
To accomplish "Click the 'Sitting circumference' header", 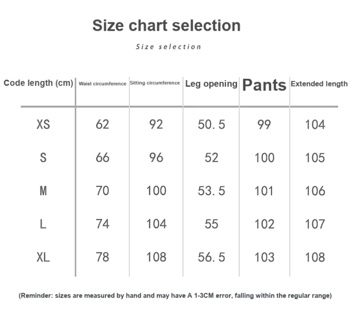I will point(154,83).
